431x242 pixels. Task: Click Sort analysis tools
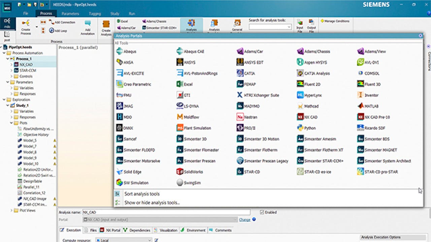(x=142, y=194)
